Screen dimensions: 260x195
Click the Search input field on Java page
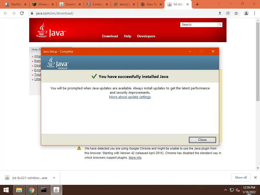[199, 25]
